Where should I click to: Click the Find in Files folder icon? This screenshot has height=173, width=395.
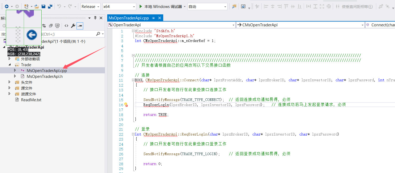tap(234, 6)
